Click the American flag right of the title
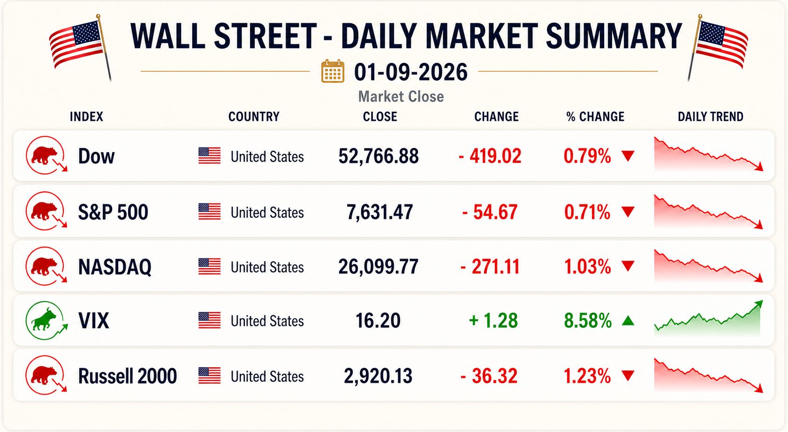The image size is (788, 432). 717,47
